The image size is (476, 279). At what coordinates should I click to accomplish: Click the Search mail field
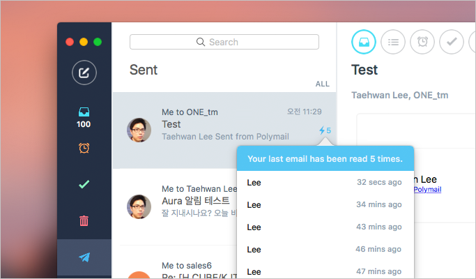coord(224,42)
